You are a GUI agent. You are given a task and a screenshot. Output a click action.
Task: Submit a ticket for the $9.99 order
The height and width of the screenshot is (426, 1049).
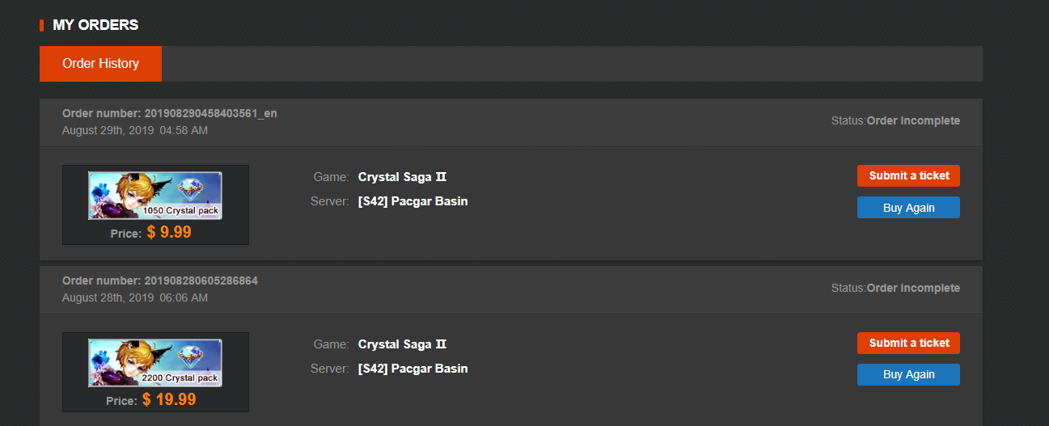click(908, 176)
